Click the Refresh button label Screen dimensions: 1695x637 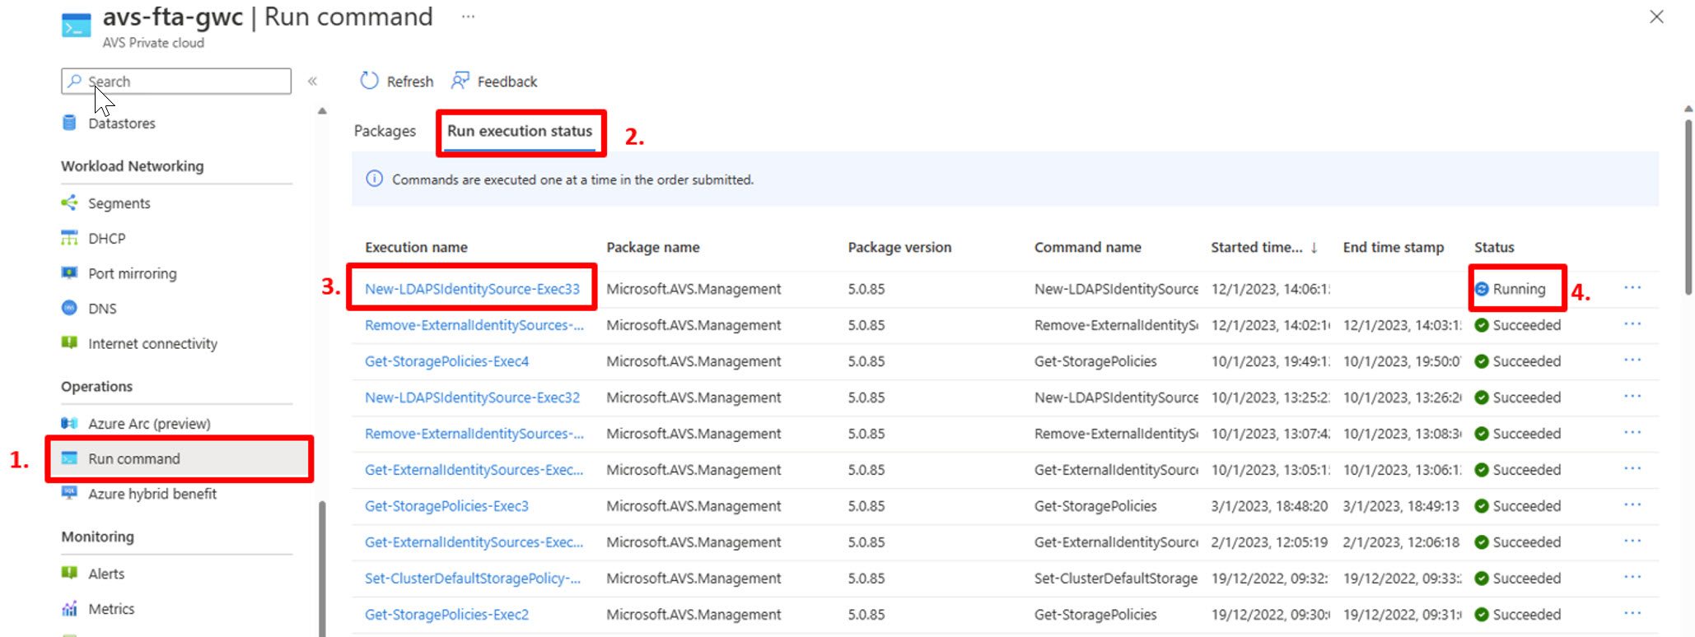click(410, 81)
